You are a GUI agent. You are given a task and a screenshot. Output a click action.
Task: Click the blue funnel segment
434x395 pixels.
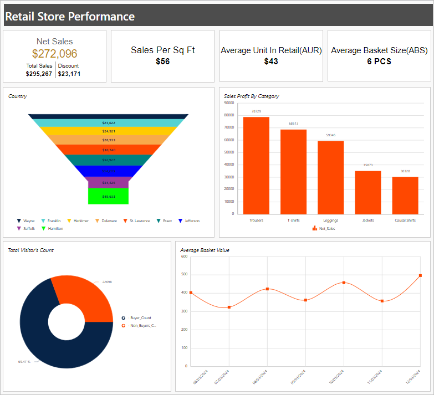point(108,171)
